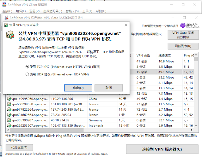This screenshot has height=157, width=202.
Task: Open the 查看(V) menu
Action: click(x=34, y=11)
